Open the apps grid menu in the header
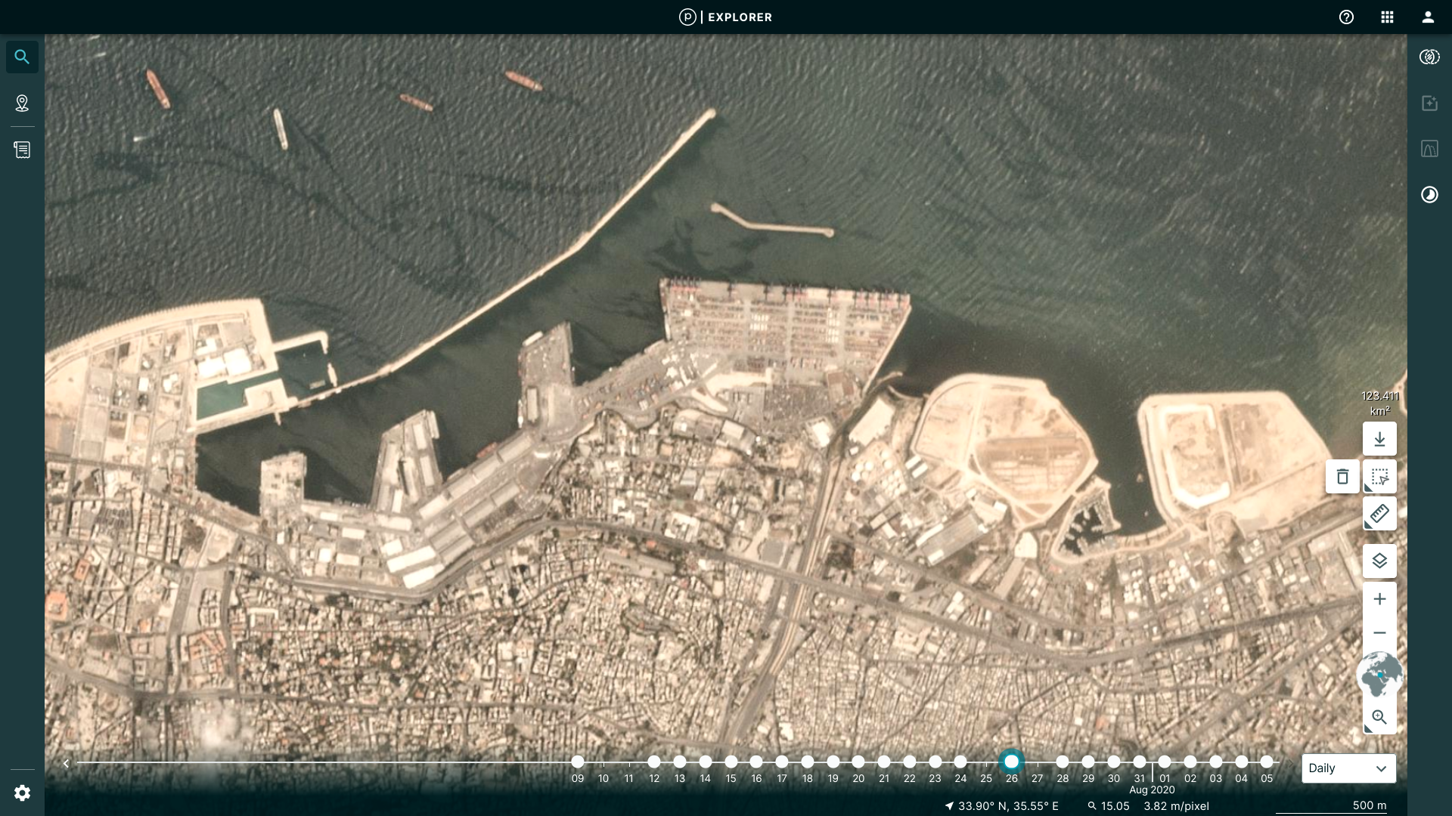The height and width of the screenshot is (816, 1452). 1388,17
